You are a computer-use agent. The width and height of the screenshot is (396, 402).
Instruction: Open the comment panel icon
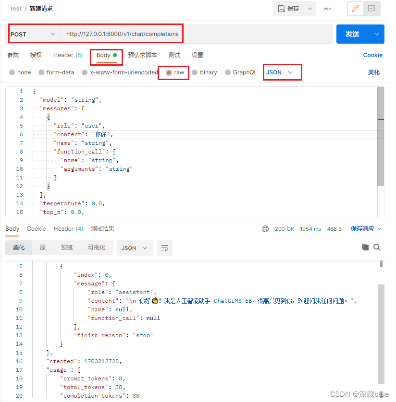click(x=371, y=9)
